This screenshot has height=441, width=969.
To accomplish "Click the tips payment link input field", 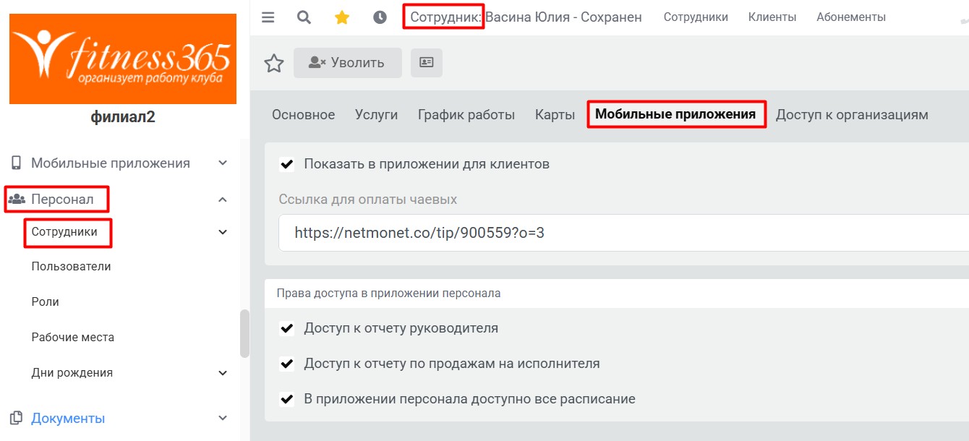I will pos(623,233).
